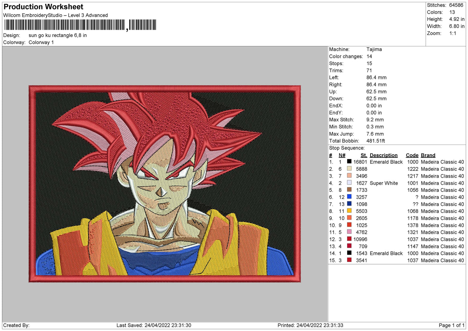The width and height of the screenshot is (468, 331).
Task: Click the 'N#' column header
Action: pos(342,155)
